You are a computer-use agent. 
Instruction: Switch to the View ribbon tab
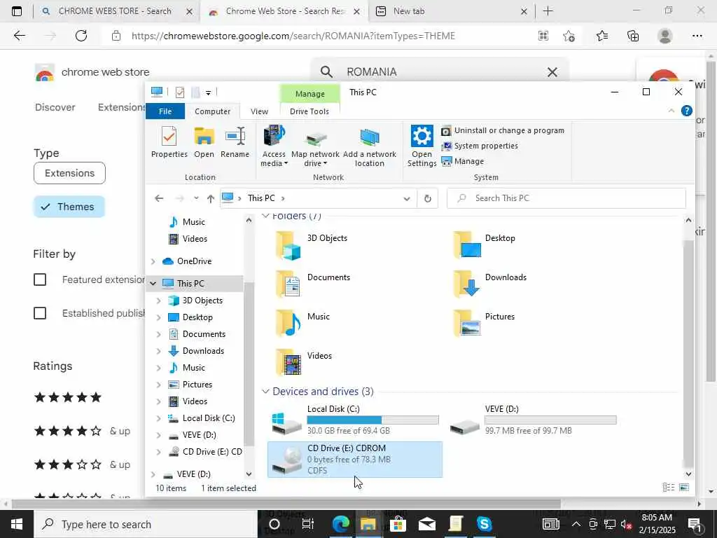pos(259,111)
